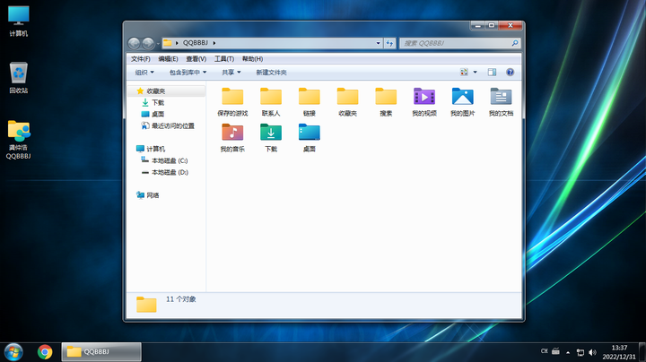
Task: Expand the 包含到库中 dropdown
Action: (188, 73)
